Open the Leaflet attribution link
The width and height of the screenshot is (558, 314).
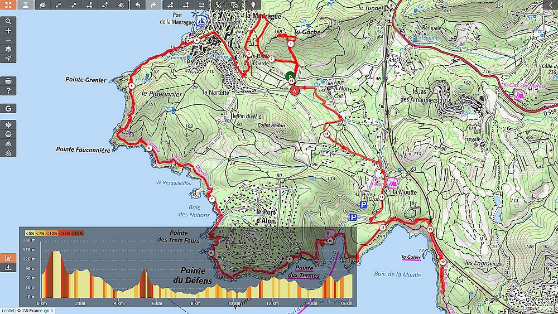click(x=8, y=311)
